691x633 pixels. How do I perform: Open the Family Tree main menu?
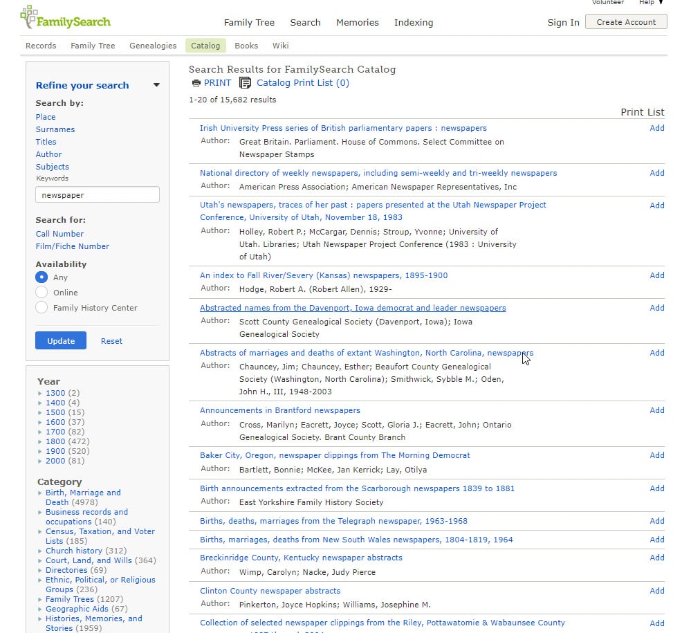click(x=249, y=22)
